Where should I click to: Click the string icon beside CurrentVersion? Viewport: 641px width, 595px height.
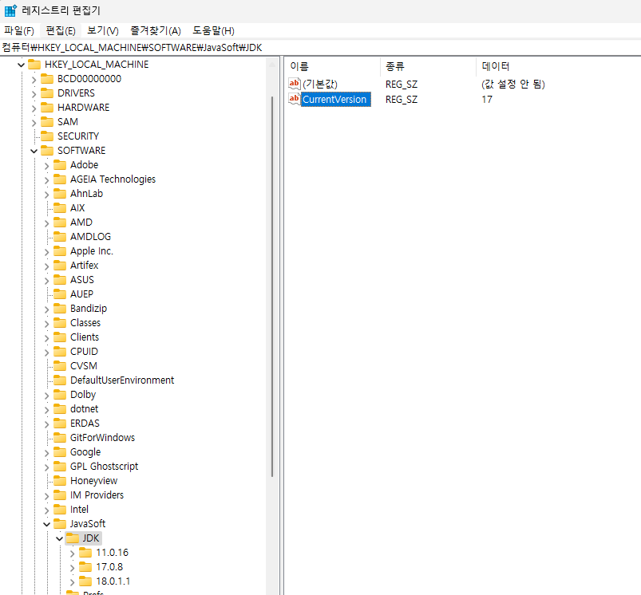click(x=295, y=99)
